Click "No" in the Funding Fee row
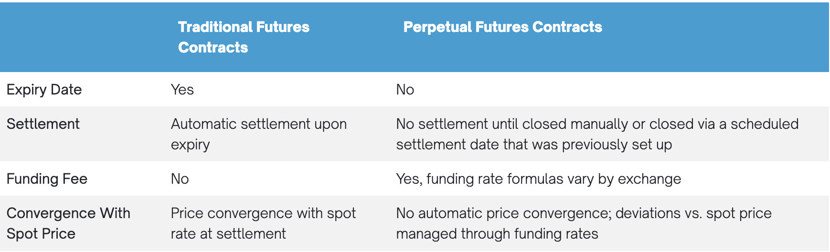The image size is (830, 252). (x=180, y=179)
